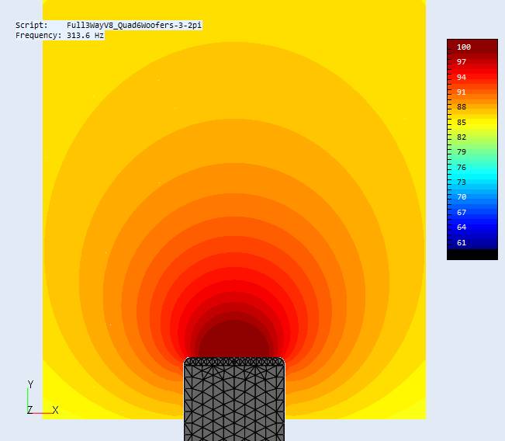Click the 94 level on color legend
The height and width of the screenshot is (441, 505).
462,77
